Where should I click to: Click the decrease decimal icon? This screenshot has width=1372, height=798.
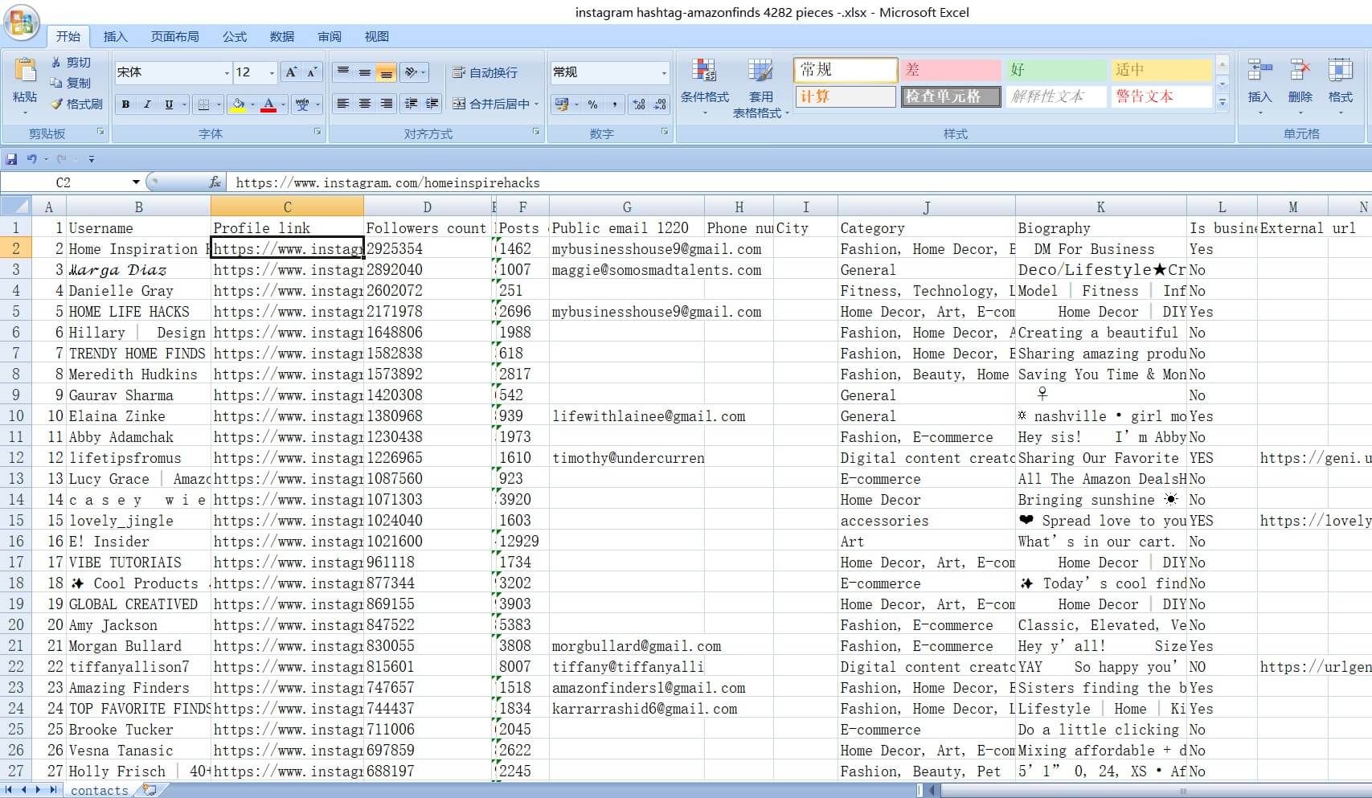point(660,104)
